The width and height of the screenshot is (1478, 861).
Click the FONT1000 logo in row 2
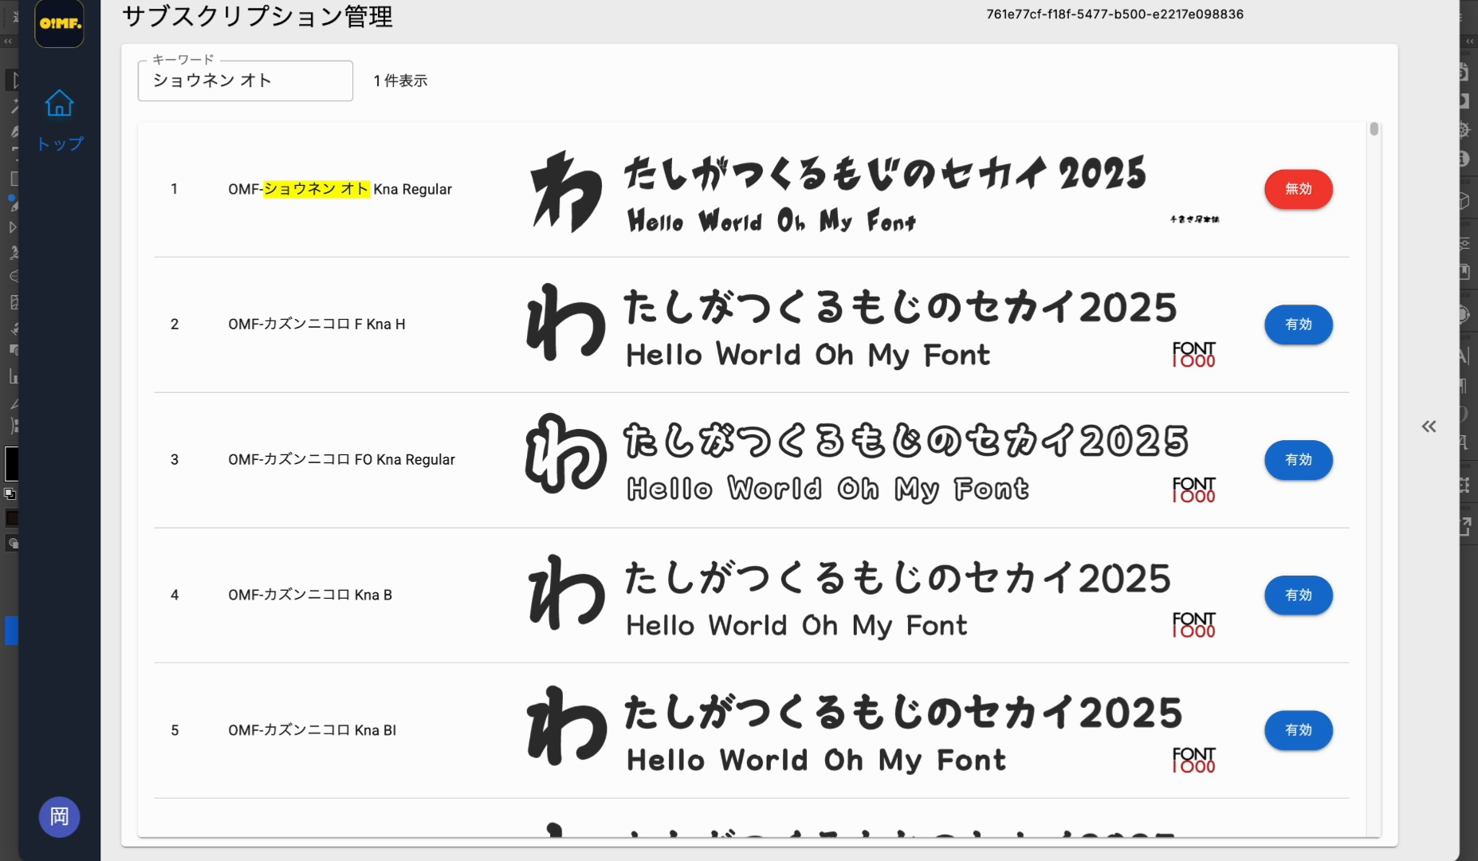point(1193,355)
